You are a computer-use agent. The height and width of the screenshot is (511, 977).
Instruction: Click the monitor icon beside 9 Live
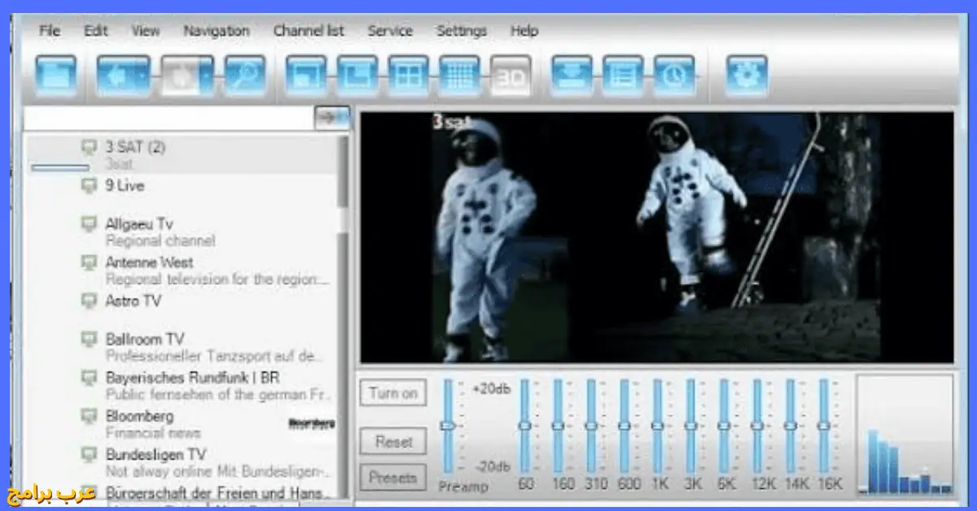pos(90,186)
